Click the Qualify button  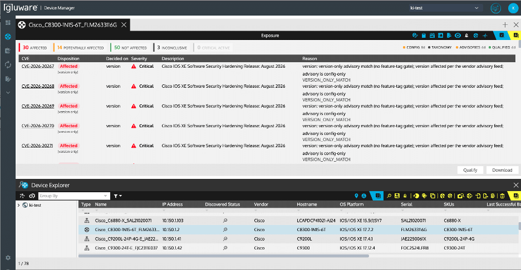tap(470, 170)
